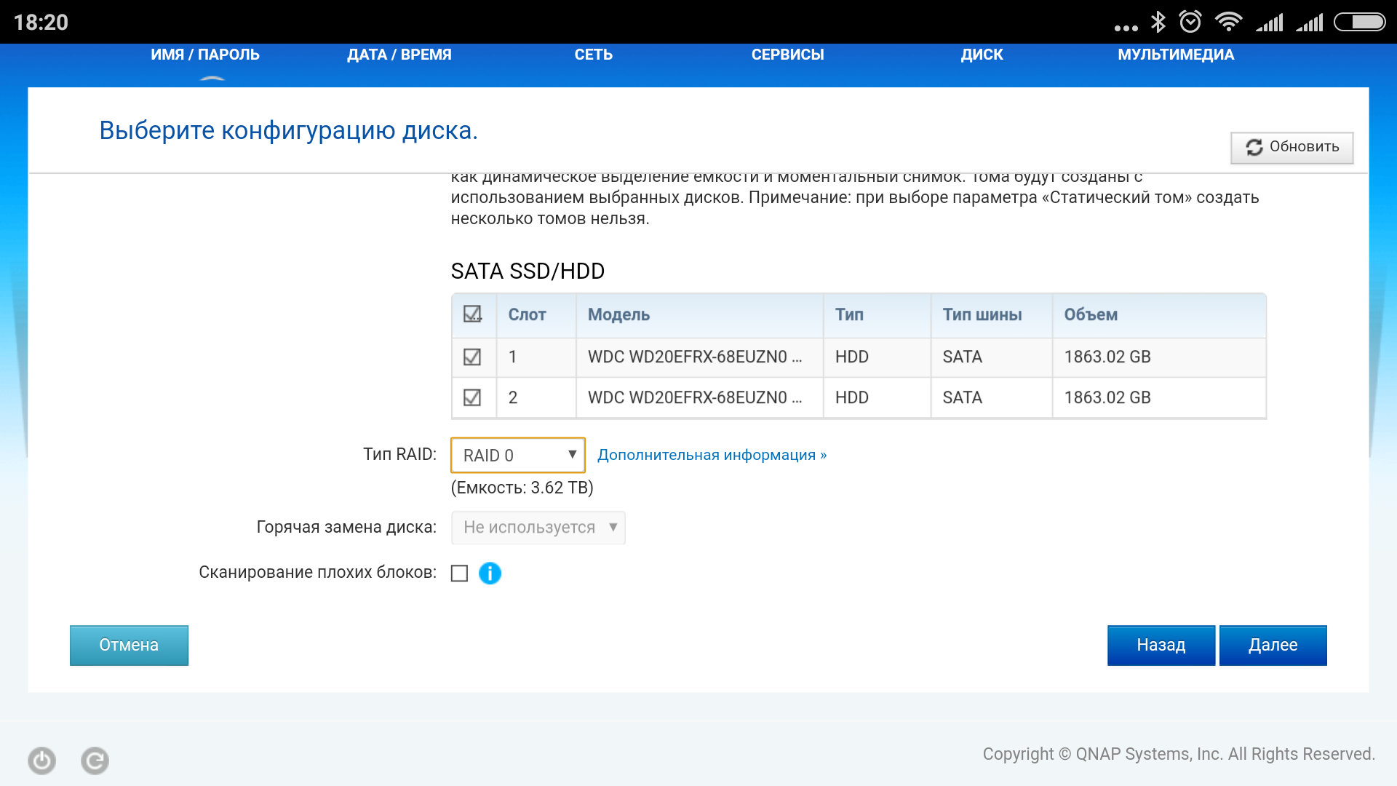
Task: Tap the alarm clock status icon
Action: pos(1190,22)
